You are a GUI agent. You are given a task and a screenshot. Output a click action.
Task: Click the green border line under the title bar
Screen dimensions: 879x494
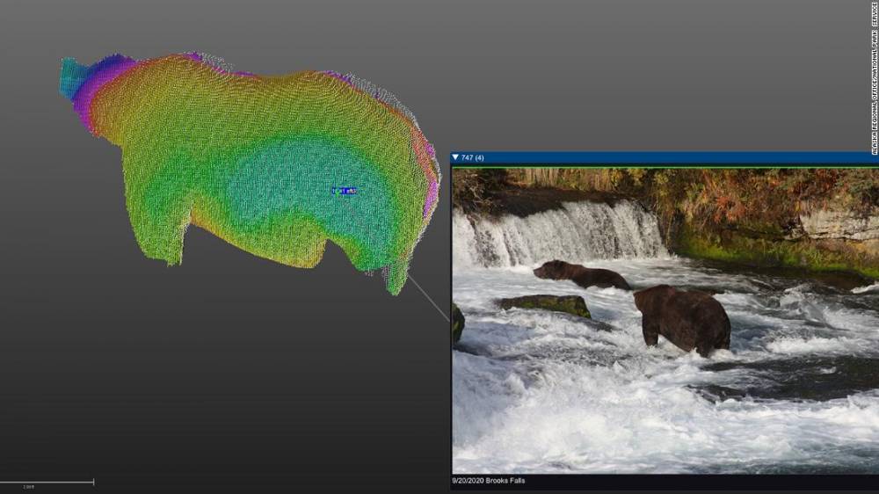point(668,167)
